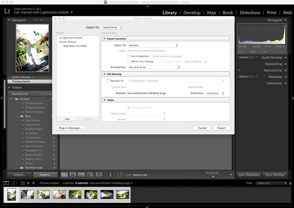The width and height of the screenshot is (294, 208).
Task: Click Quick Collection plus marker
Action: click(x=32, y=77)
